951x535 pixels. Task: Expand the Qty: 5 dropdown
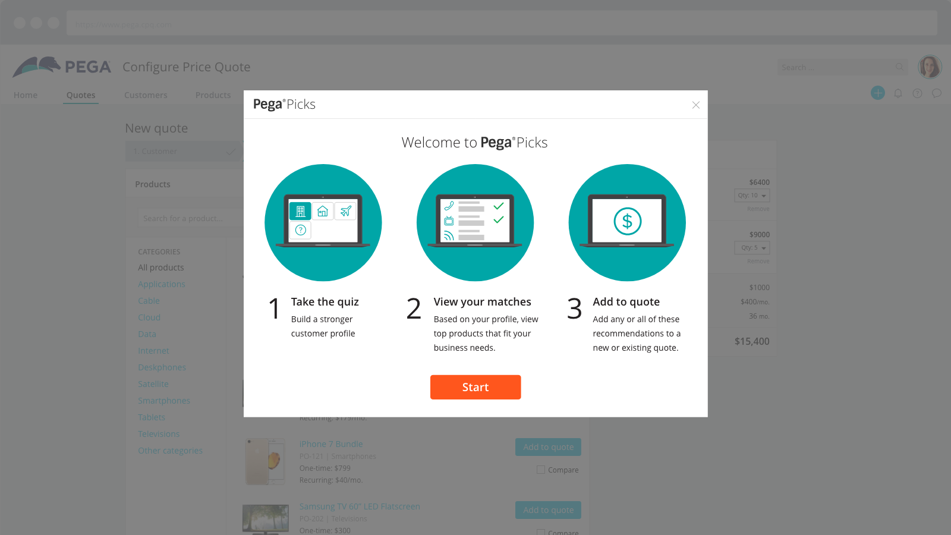pyautogui.click(x=752, y=248)
